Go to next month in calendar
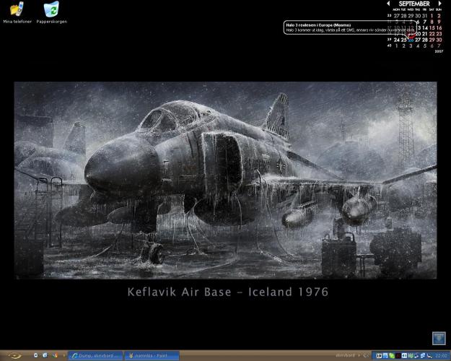 coord(439,4)
